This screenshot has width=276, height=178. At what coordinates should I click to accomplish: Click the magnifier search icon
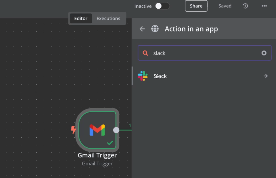click(x=145, y=53)
